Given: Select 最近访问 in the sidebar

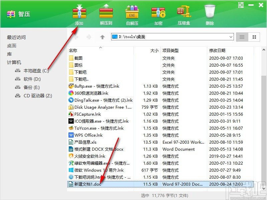Looking at the screenshot, I should pyautogui.click(x=16, y=37).
